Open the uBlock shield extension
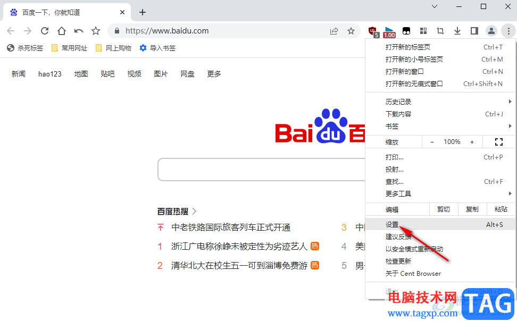This screenshot has height=321, width=517. tap(373, 31)
